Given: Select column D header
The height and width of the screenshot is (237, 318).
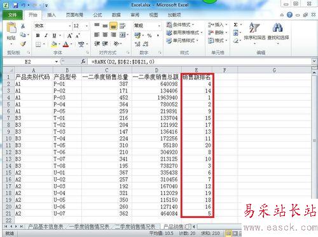Looking at the screenshot, I should (x=156, y=70).
